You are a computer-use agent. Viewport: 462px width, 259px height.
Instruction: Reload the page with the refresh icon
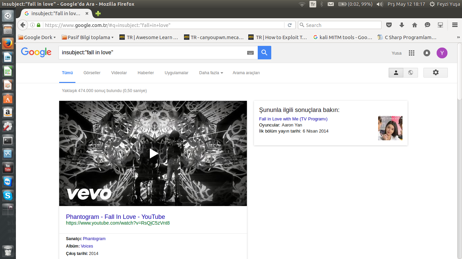coord(290,25)
